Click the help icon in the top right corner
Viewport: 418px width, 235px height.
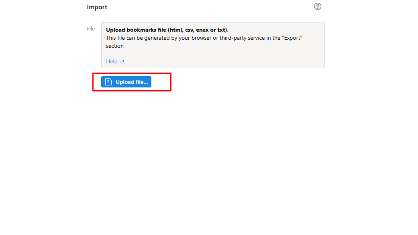click(317, 6)
